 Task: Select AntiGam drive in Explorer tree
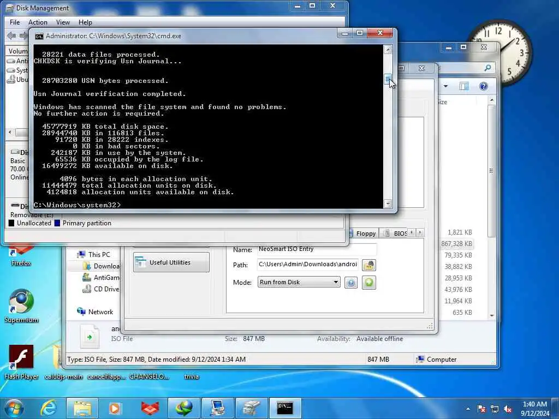(102, 278)
